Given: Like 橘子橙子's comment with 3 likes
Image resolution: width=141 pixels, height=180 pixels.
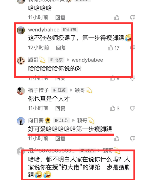Looking at the screenshot, I should 112,108.
